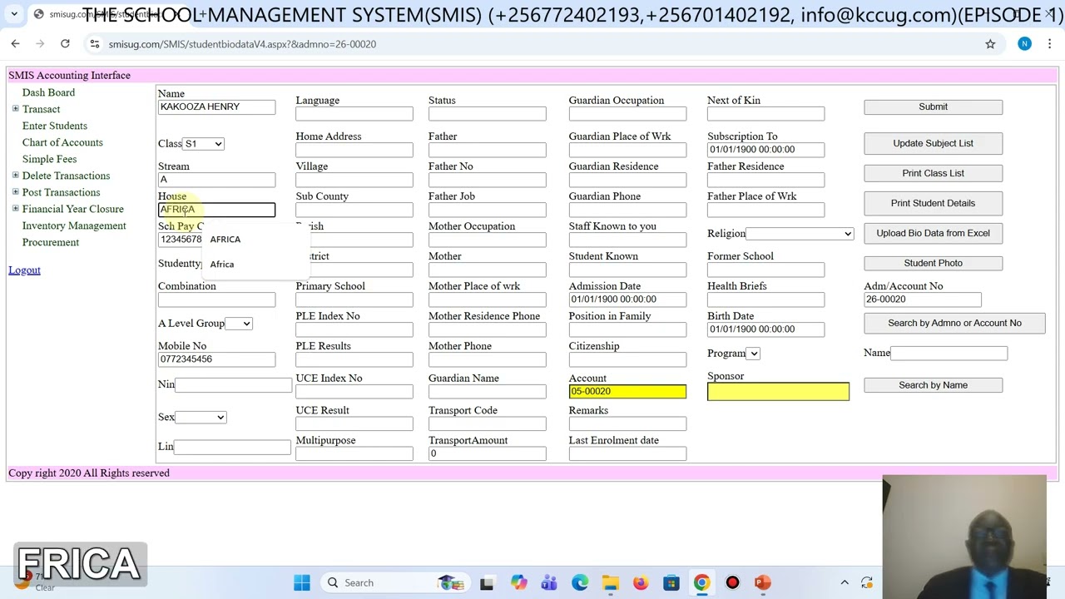The image size is (1065, 599).
Task: Click the search Name field beside Sponsor
Action: click(x=949, y=353)
